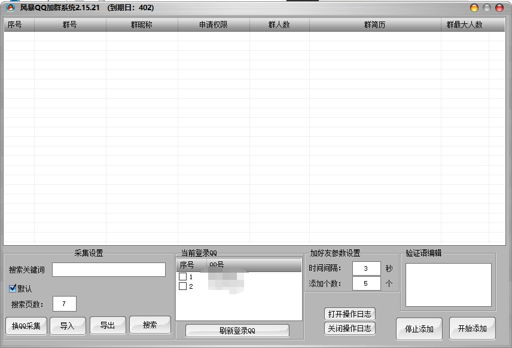Check the box for QQ account row 1
The image size is (512, 348).
tap(183, 277)
